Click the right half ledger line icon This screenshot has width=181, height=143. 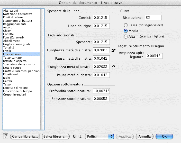(x=114, y=67)
